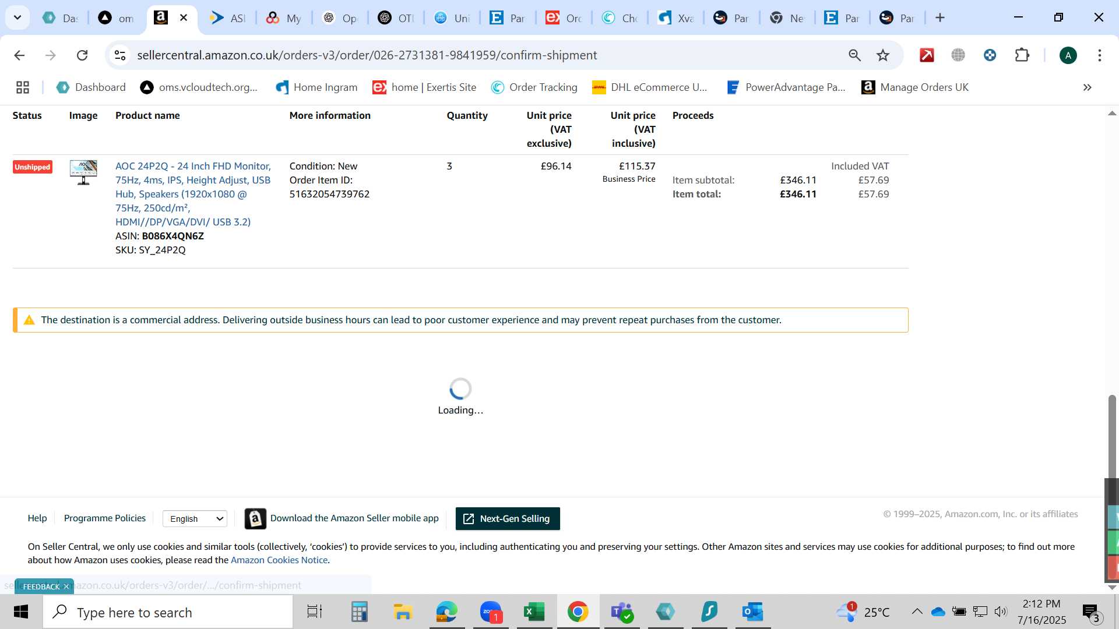The width and height of the screenshot is (1119, 629).
Task: Click the Unshipped status badge
Action: 33,167
